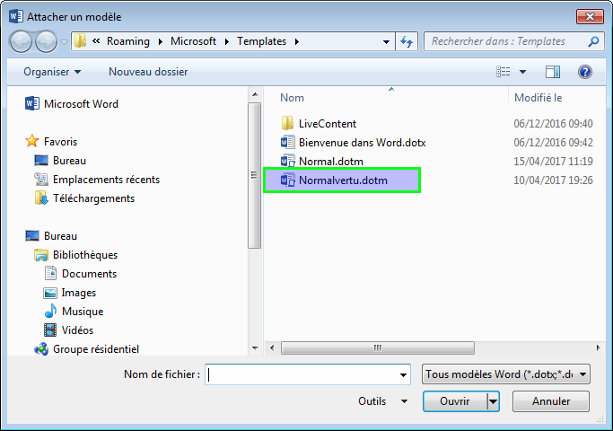
Task: Select the Microsoft breadcrumb segment
Action: (193, 41)
